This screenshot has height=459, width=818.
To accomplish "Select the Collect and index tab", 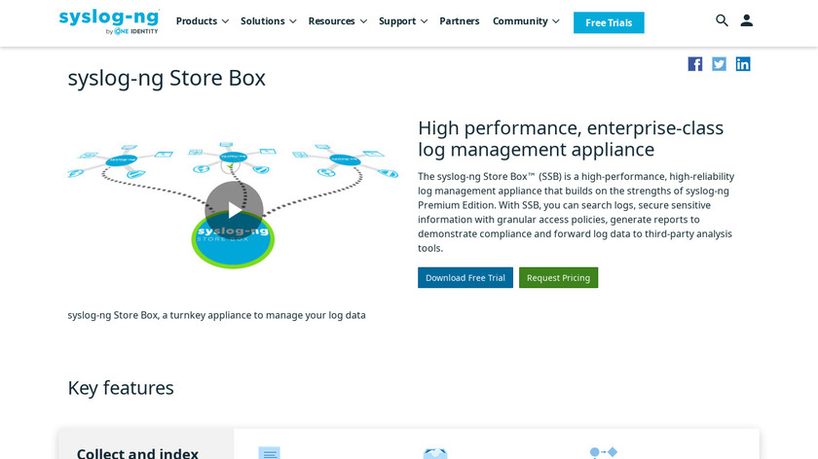I will (137, 452).
